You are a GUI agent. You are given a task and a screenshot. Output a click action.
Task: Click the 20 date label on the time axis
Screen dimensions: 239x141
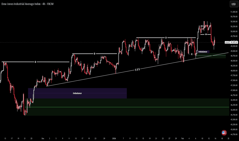pyautogui.click(x=228, y=138)
